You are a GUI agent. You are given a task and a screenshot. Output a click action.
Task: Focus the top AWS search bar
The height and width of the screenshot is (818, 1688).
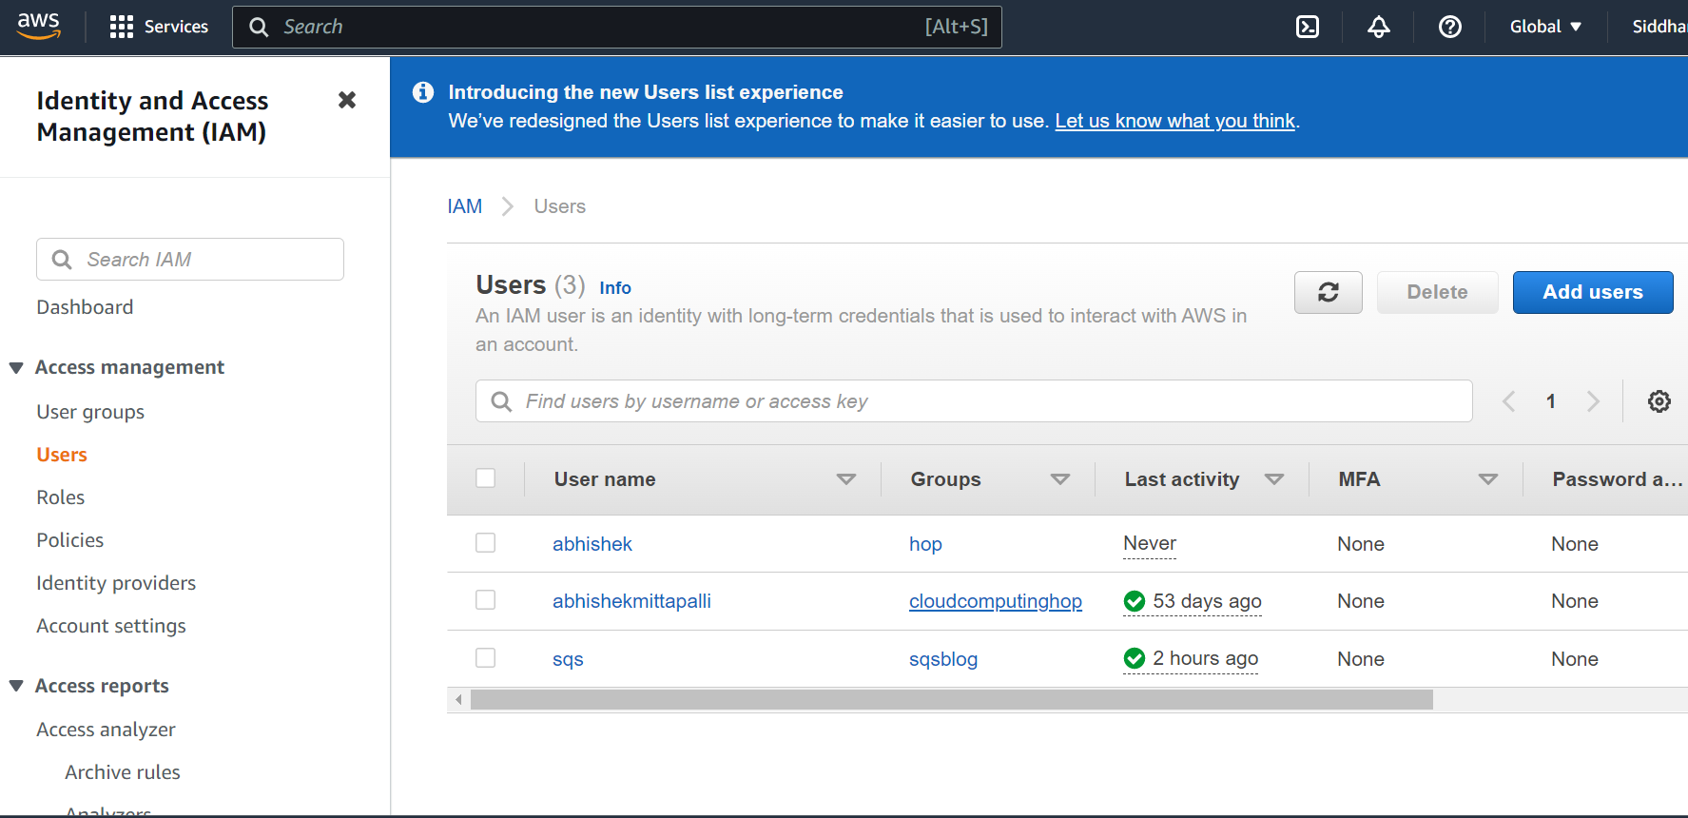[617, 27]
